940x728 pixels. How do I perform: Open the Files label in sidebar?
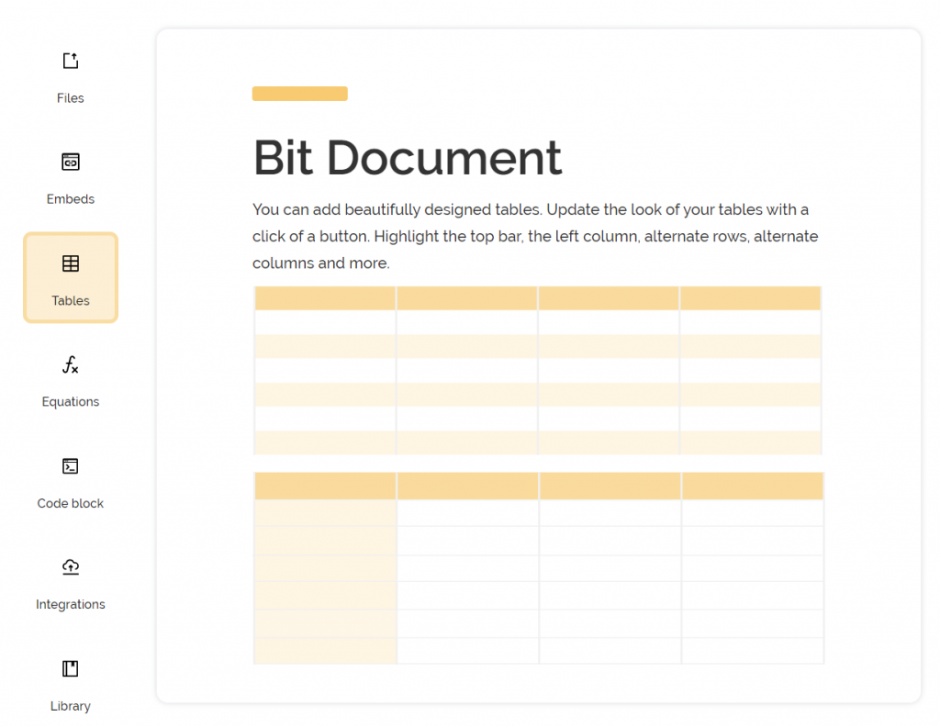click(x=70, y=97)
